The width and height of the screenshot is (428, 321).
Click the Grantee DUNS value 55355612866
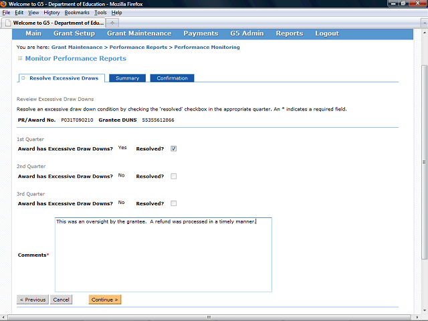158,120
